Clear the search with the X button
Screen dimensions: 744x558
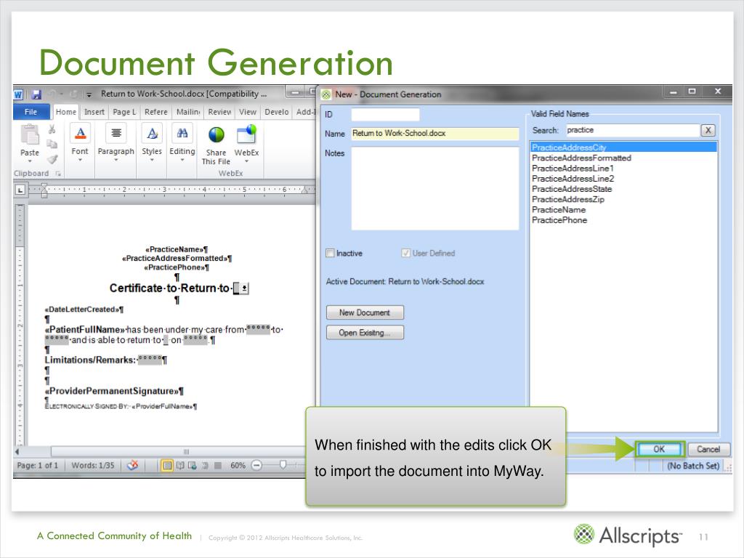(708, 130)
